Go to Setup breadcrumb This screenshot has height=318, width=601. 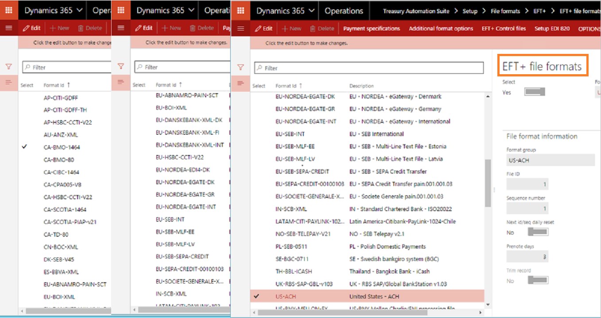(470, 11)
